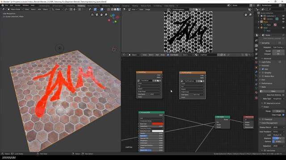Open the Integrator Path Tracing dropdown
Screen dimensions: 286x160
coord(278,48)
